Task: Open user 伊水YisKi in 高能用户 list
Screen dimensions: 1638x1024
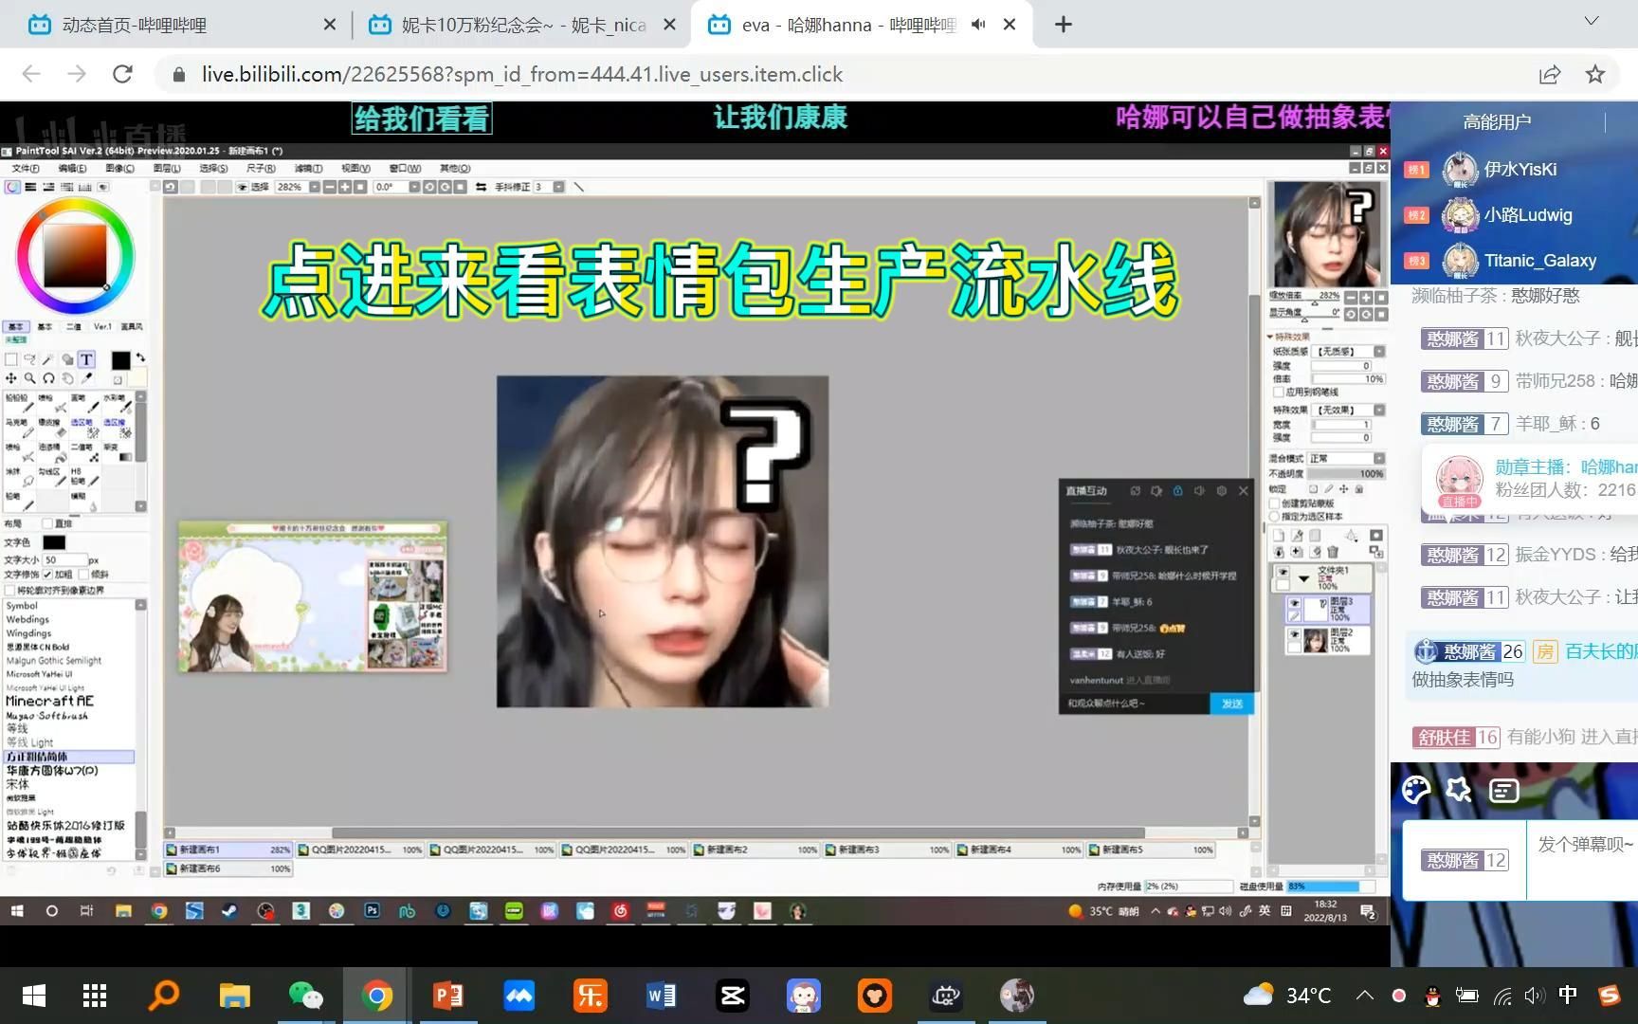Action: tap(1520, 169)
